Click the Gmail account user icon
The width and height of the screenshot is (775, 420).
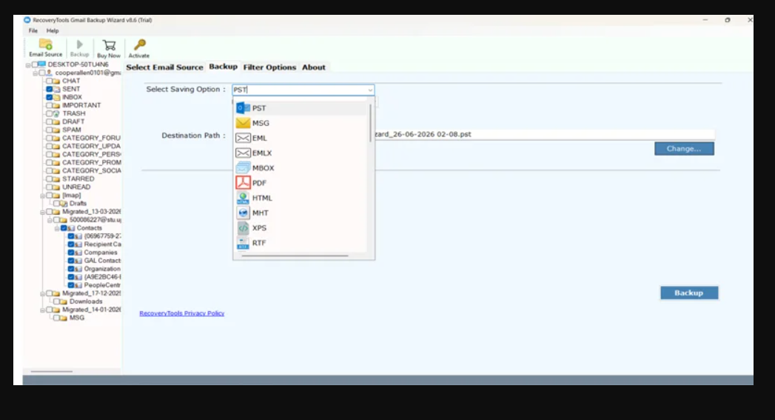pos(49,73)
